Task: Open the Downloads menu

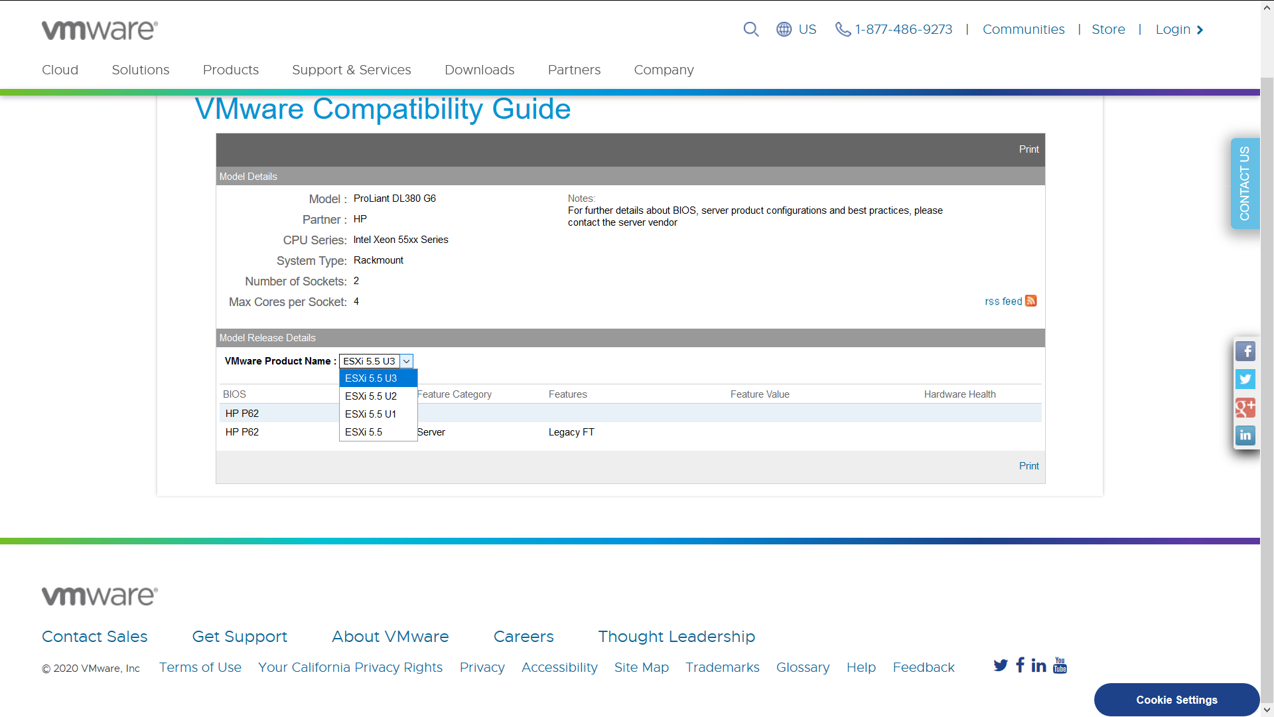Action: point(479,70)
